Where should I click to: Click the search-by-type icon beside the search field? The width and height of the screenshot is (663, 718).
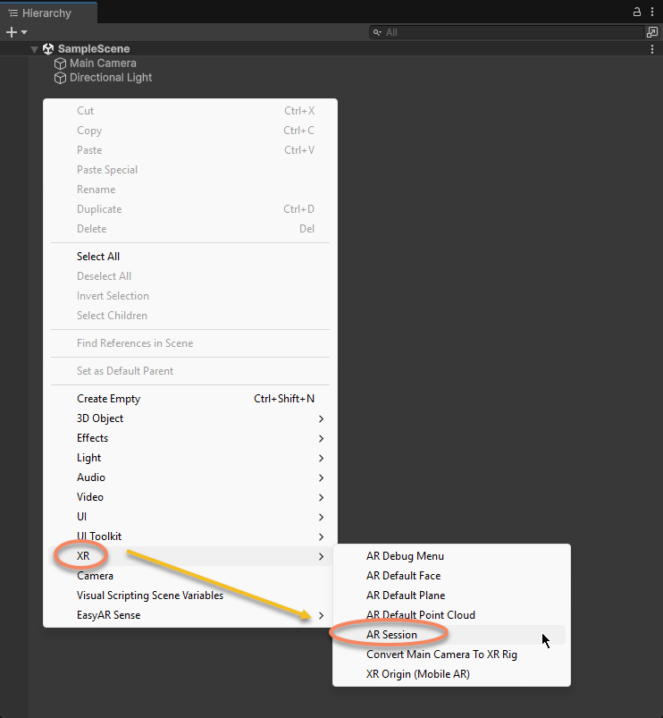(x=652, y=32)
